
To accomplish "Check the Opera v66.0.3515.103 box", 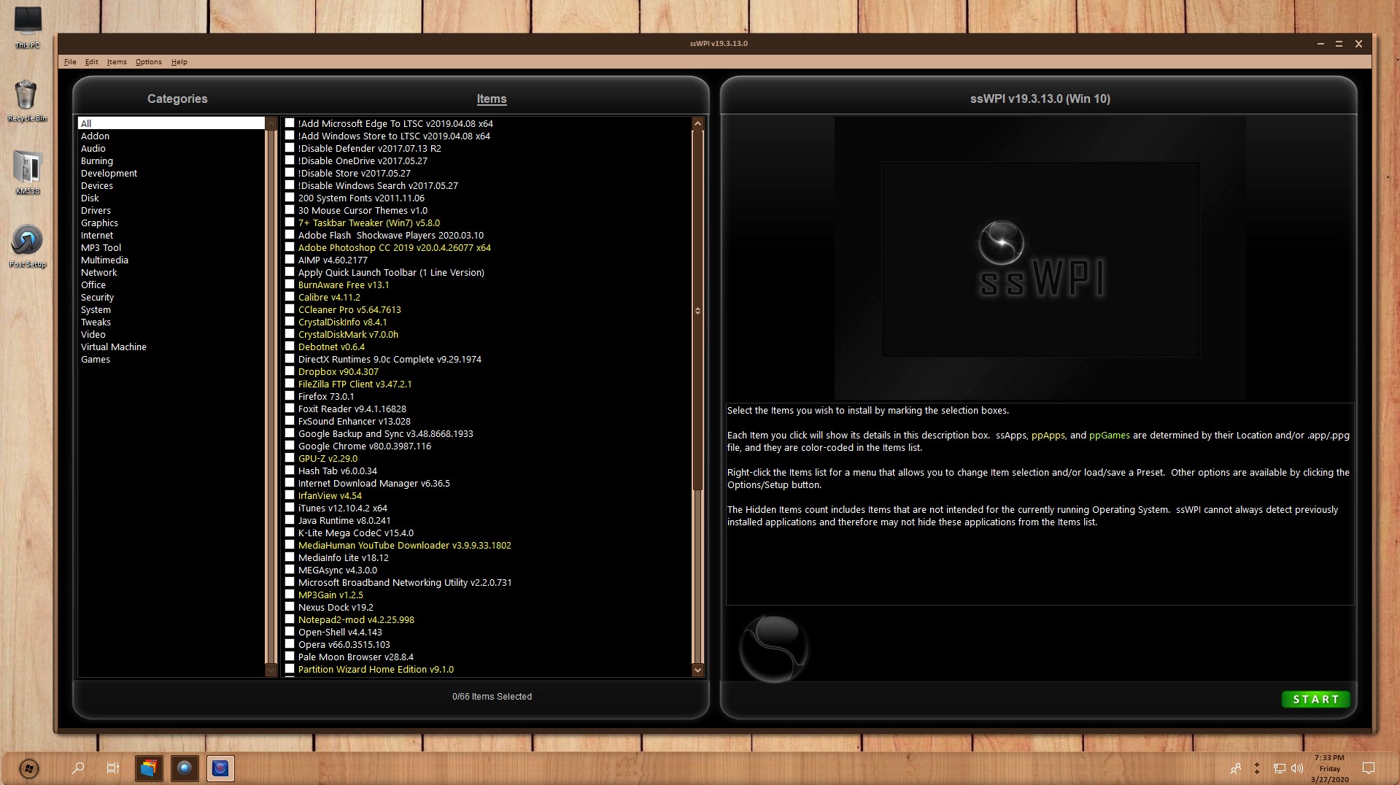I will [x=290, y=644].
